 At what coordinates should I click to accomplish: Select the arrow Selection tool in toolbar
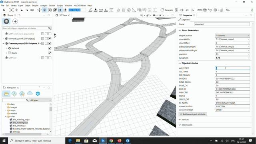(4, 10)
